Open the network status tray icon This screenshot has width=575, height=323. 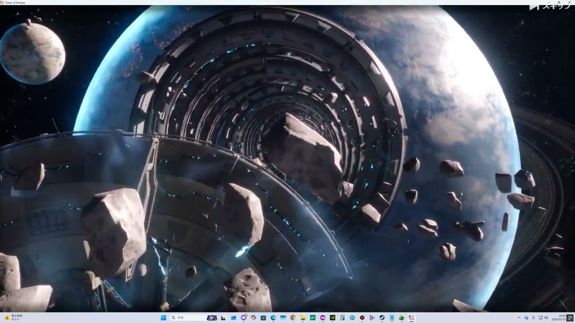tap(540, 318)
